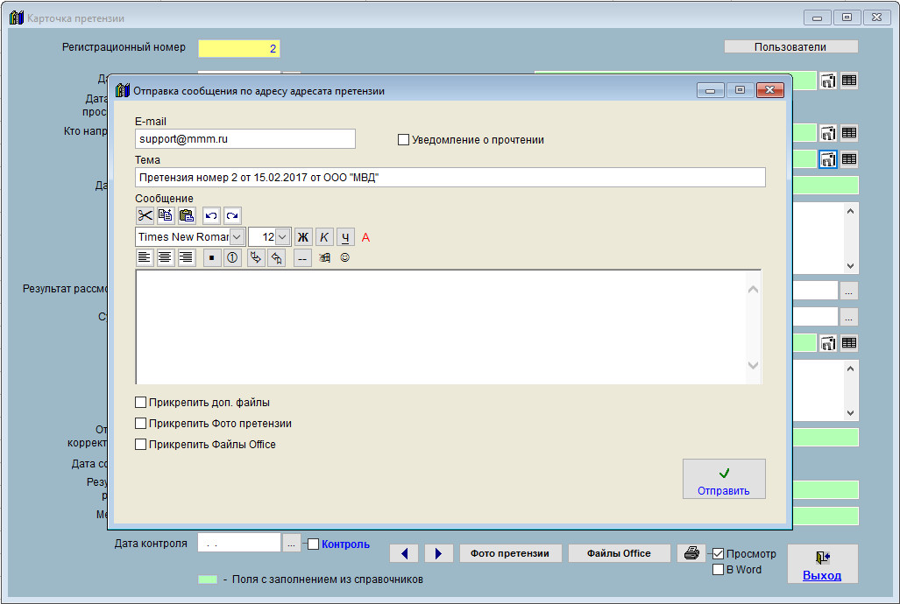Insert a numbered list
The height and width of the screenshot is (604, 900).
232,258
